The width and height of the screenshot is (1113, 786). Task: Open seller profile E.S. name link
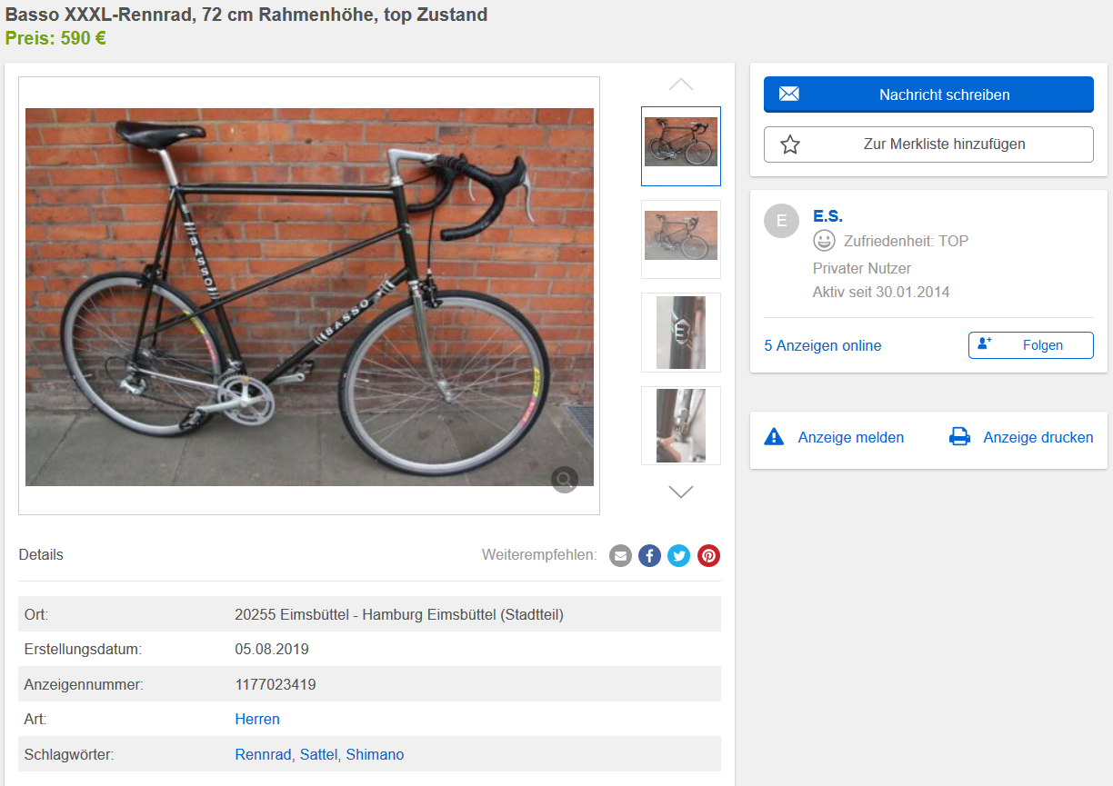[827, 216]
